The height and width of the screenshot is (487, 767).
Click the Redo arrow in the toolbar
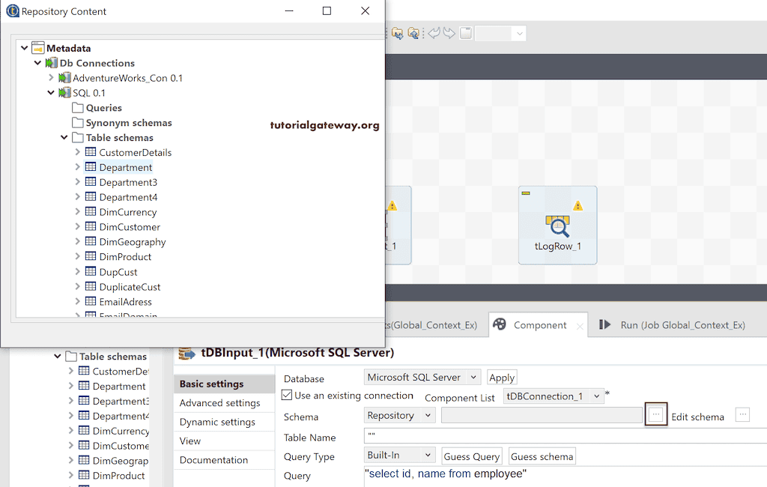click(448, 32)
